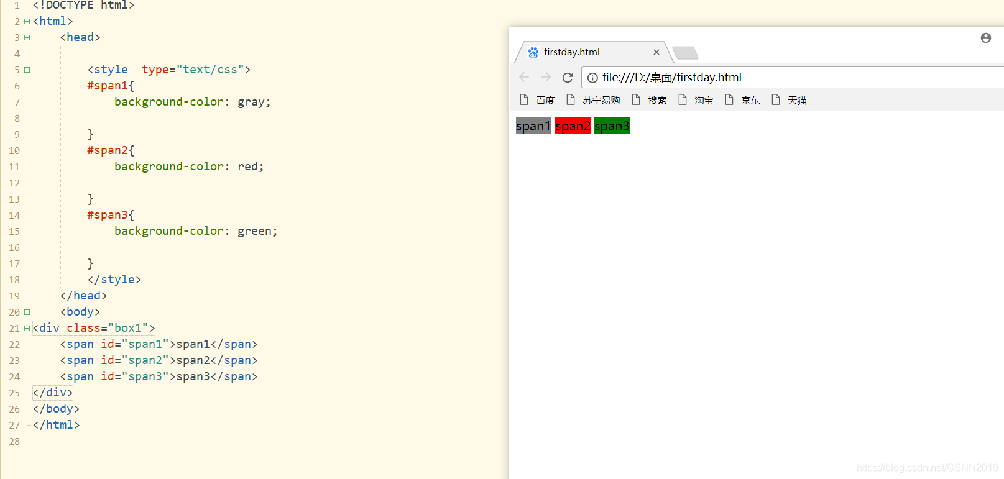This screenshot has height=479, width=1004.
Task: Close the firstday.html tab
Action: point(656,52)
